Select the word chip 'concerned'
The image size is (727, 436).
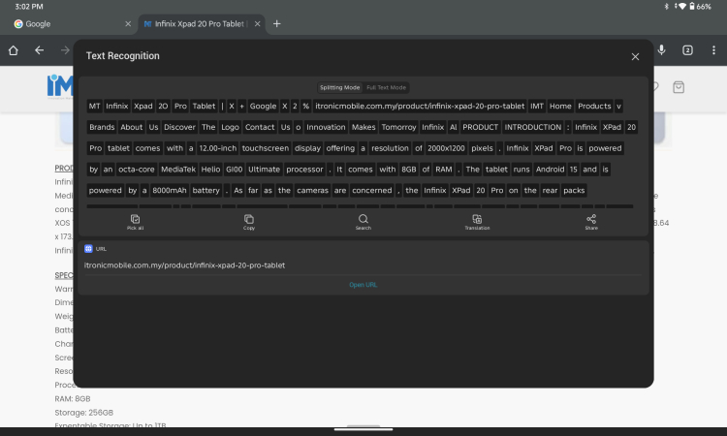372,191
